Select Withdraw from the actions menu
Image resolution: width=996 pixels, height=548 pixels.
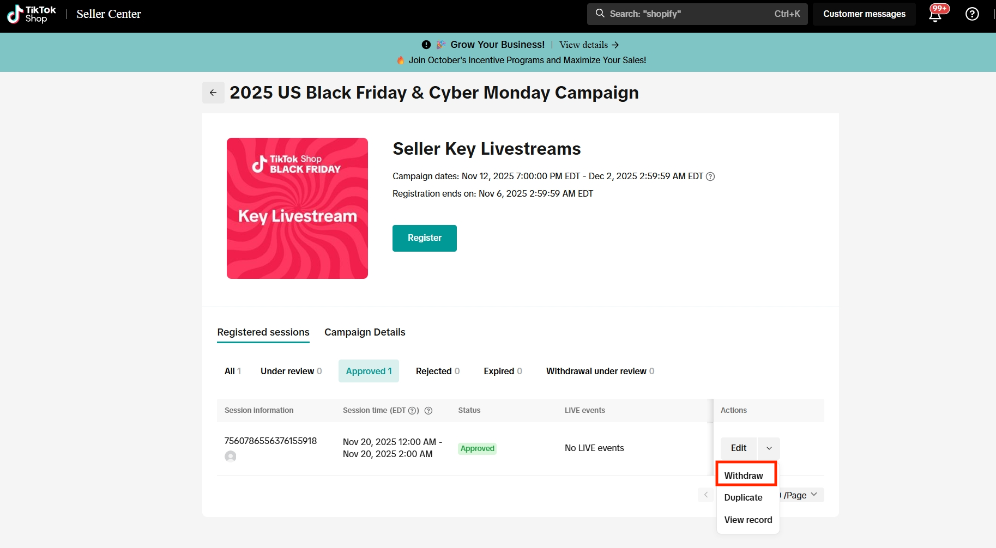744,476
